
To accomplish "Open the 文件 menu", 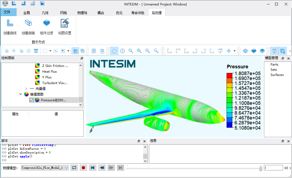I will (x=7, y=12).
